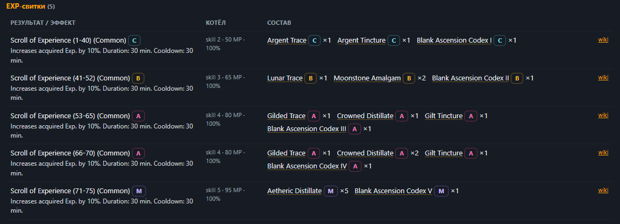The height and width of the screenshot is (224, 620).
Task: Open the Blank Ascension Codex III link
Action: point(307,129)
